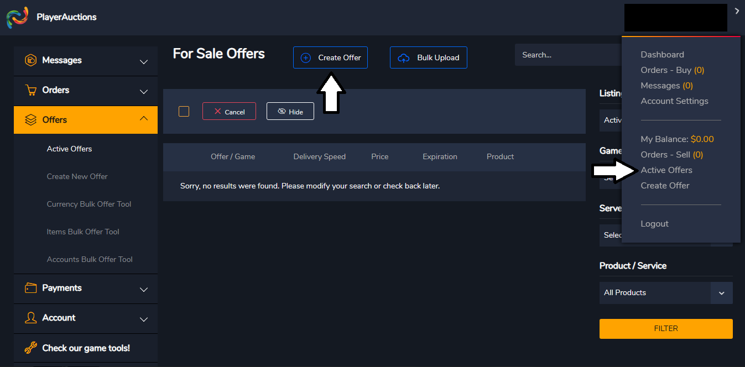The width and height of the screenshot is (745, 367).
Task: Tick the select-all offers checkbox
Action: coord(184,112)
